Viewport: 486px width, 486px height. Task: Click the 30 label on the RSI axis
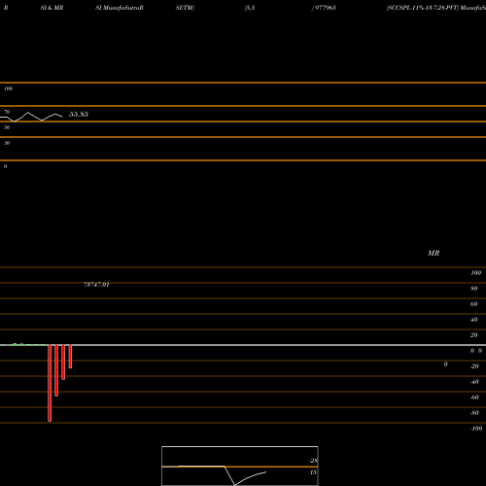[x=7, y=143]
